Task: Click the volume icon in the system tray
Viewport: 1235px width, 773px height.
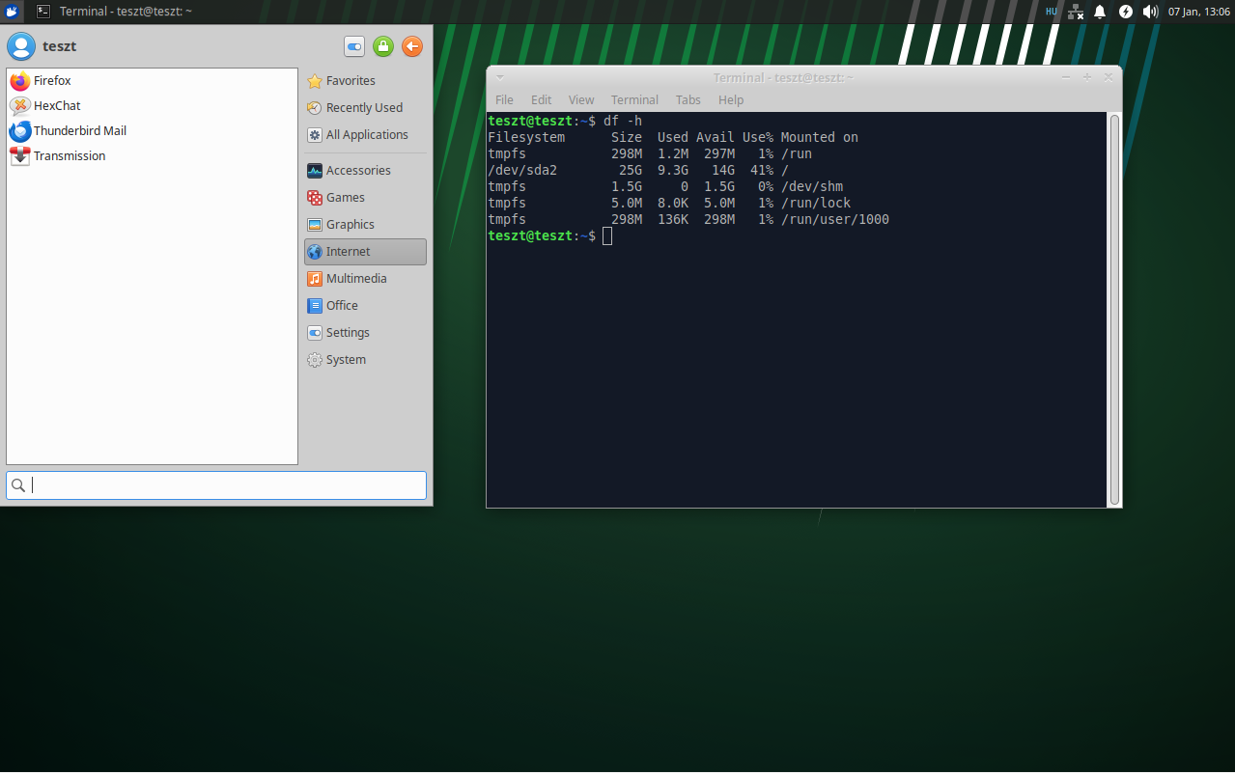Action: pyautogui.click(x=1150, y=12)
